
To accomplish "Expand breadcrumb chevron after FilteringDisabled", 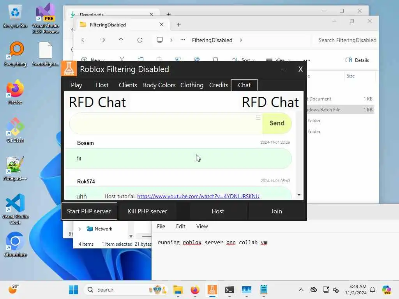I will click(241, 40).
